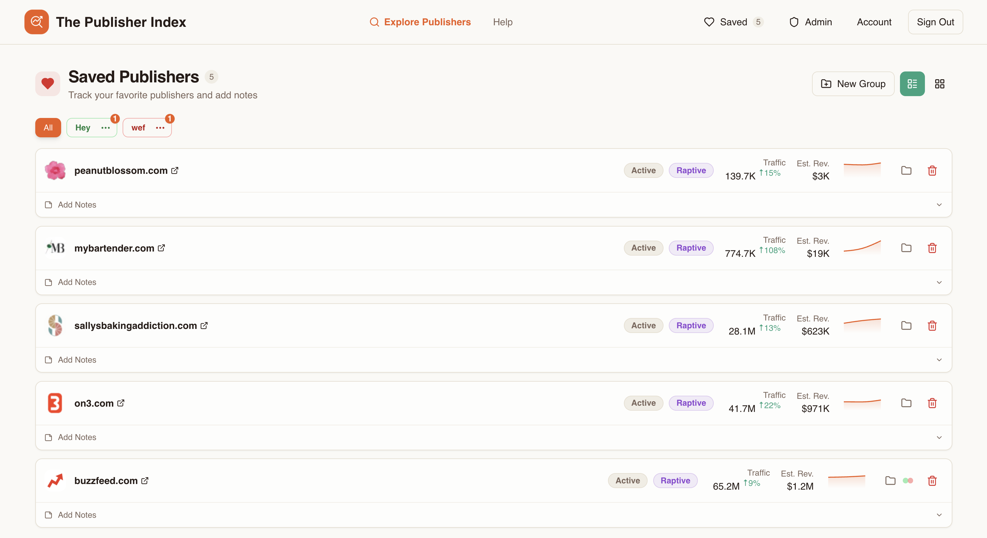Open the Admin section
The width and height of the screenshot is (987, 538).
[811, 22]
